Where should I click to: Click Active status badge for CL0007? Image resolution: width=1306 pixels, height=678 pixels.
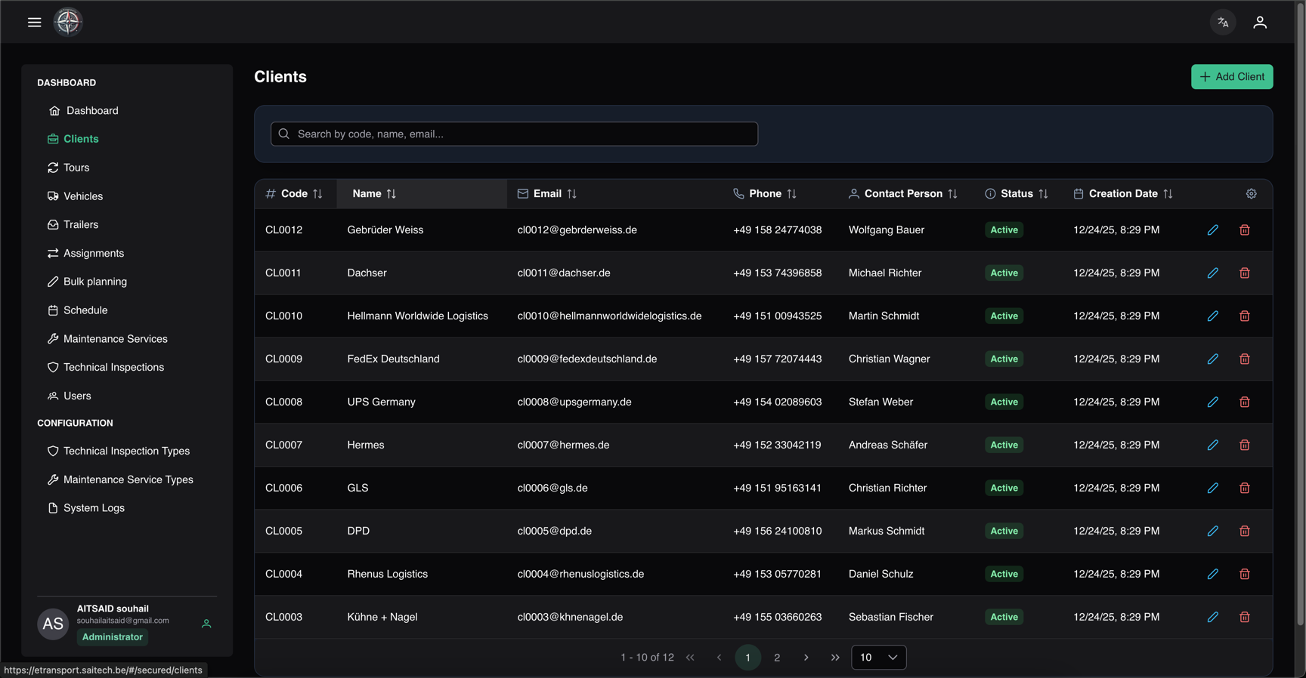click(x=1004, y=445)
